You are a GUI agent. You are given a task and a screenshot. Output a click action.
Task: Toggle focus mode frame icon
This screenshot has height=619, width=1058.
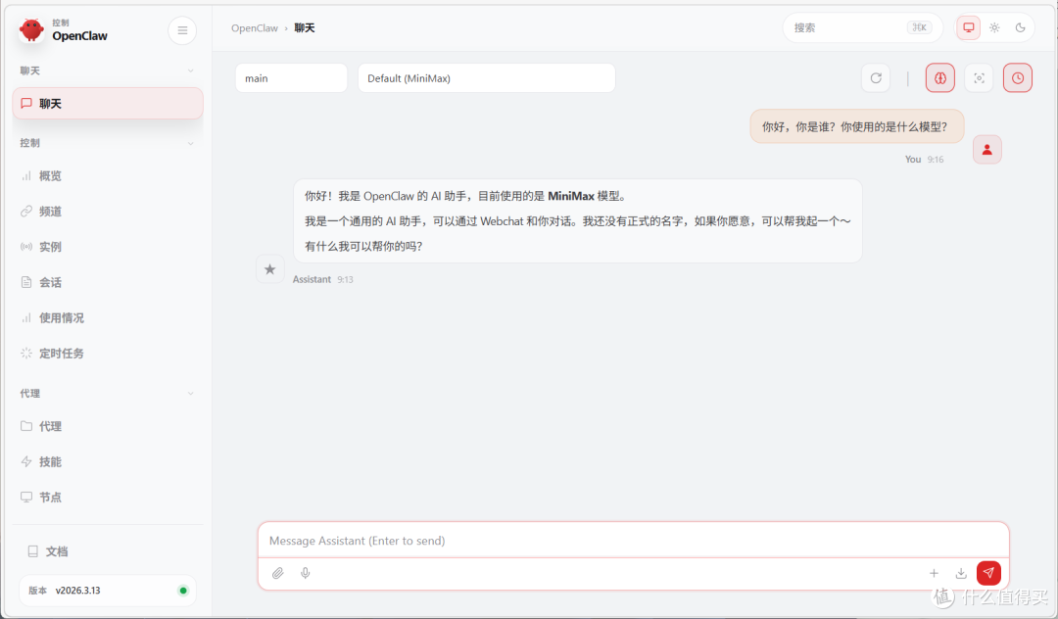[979, 78]
